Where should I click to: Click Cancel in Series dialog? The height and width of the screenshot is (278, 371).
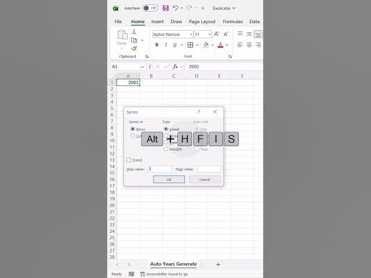pyautogui.click(x=205, y=180)
